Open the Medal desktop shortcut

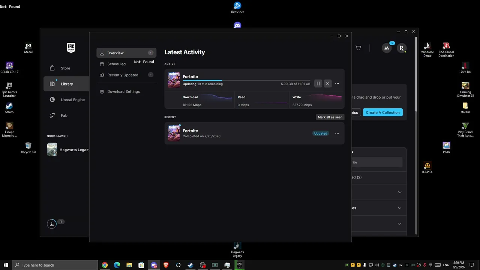(x=28, y=48)
